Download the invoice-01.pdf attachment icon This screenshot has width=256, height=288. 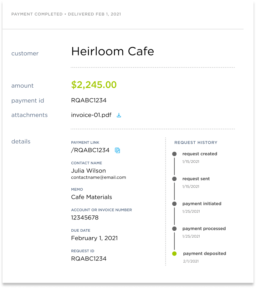pyautogui.click(x=119, y=115)
